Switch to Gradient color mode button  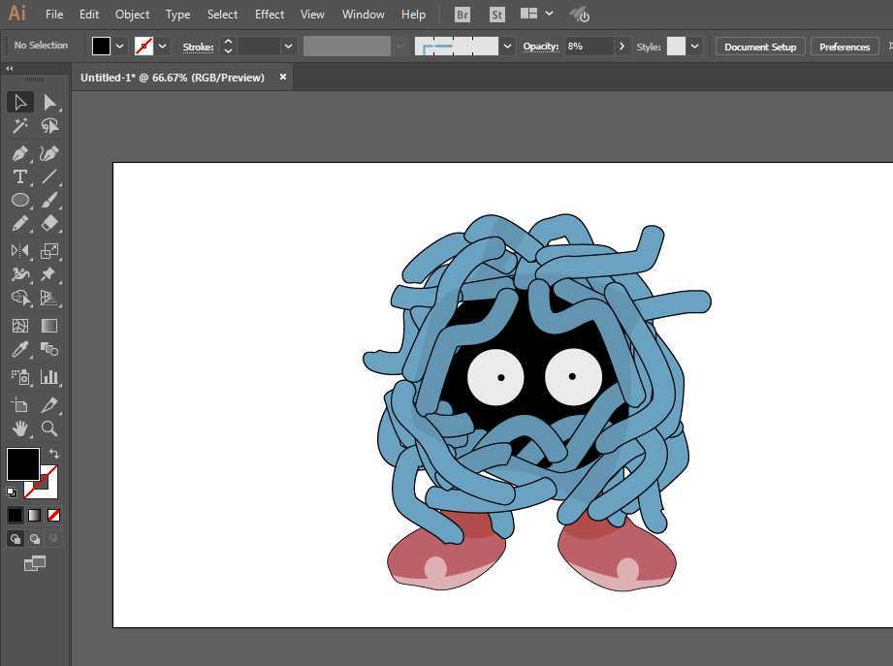(x=34, y=515)
